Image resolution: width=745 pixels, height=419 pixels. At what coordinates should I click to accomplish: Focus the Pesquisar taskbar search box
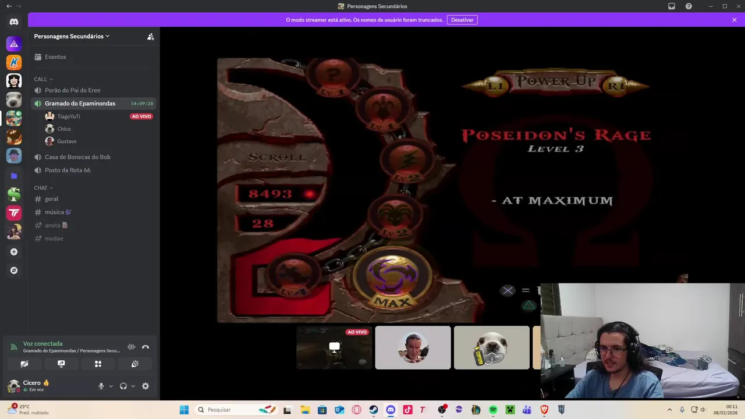[235, 410]
